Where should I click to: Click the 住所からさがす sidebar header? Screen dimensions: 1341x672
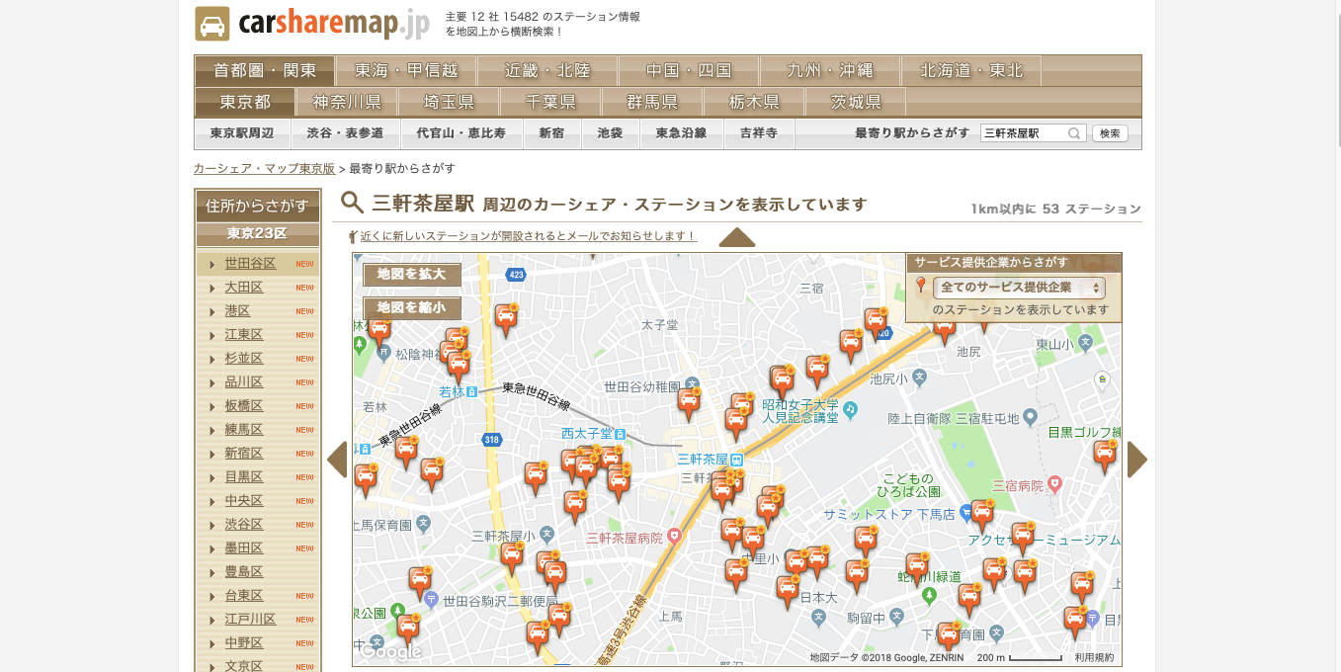[x=257, y=207]
